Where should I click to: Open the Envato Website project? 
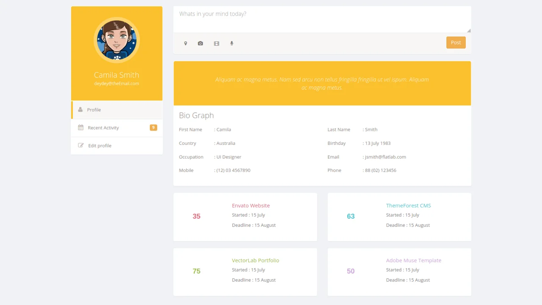point(251,205)
